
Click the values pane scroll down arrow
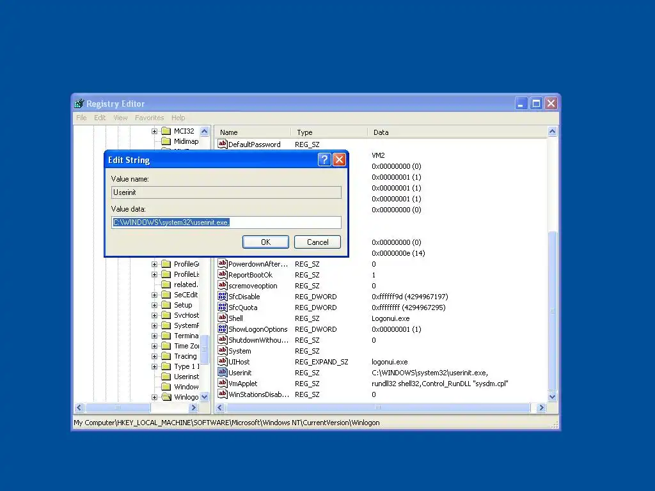click(552, 396)
